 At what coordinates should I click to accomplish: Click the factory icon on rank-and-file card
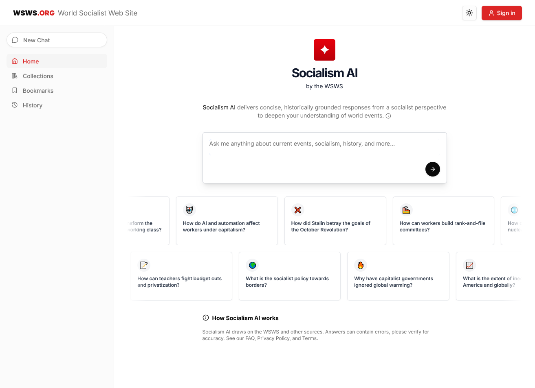point(406,210)
